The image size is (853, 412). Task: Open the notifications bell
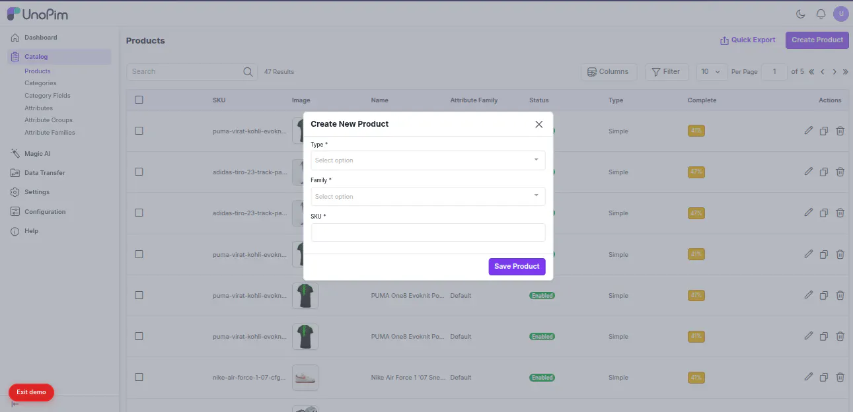click(821, 14)
